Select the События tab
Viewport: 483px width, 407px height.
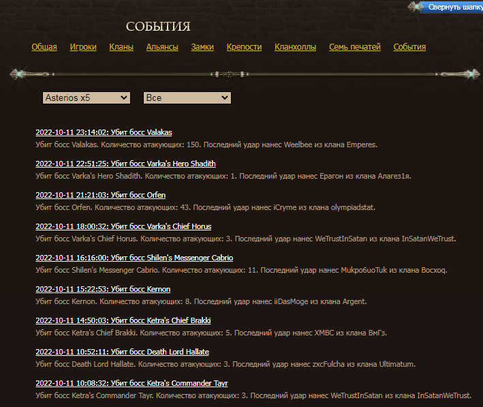point(409,47)
